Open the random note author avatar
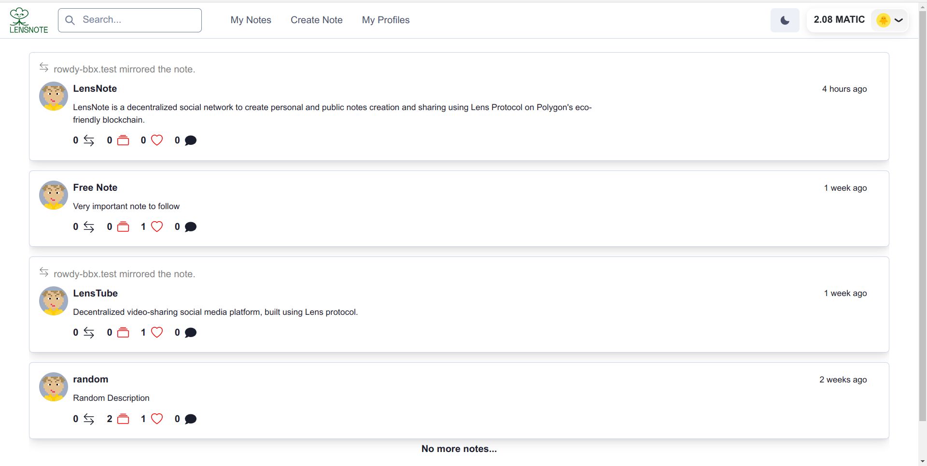This screenshot has width=927, height=466. tap(53, 387)
